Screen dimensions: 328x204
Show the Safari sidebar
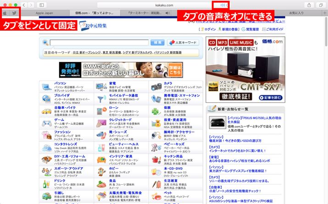(x=42, y=5)
